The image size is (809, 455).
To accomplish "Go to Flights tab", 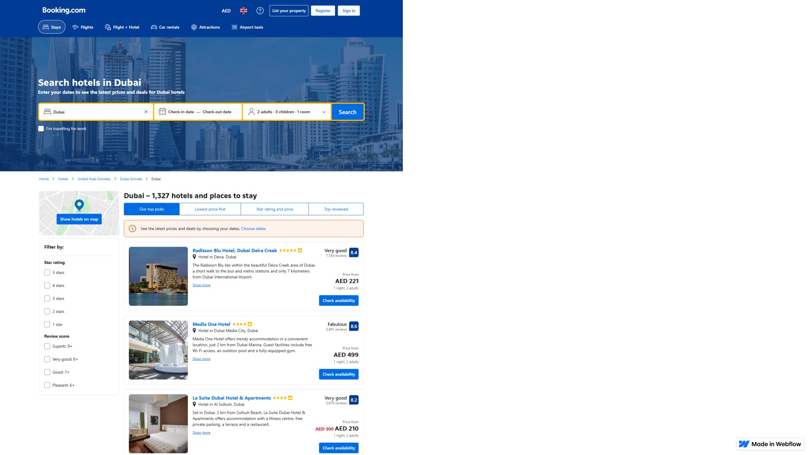I will [x=83, y=27].
